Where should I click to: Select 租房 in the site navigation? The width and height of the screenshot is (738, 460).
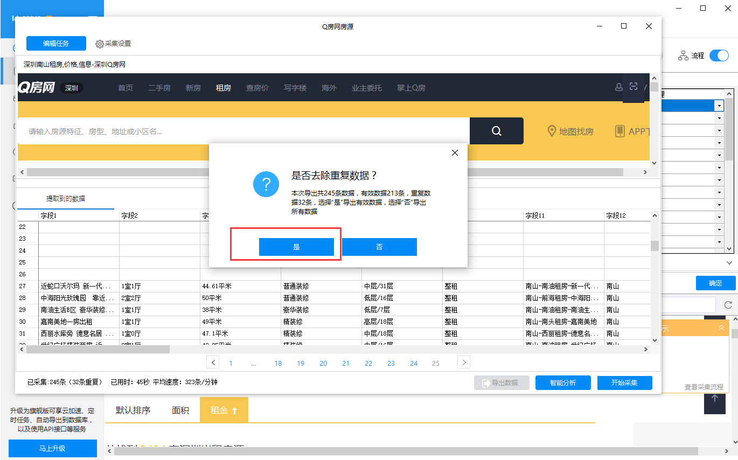pos(224,88)
